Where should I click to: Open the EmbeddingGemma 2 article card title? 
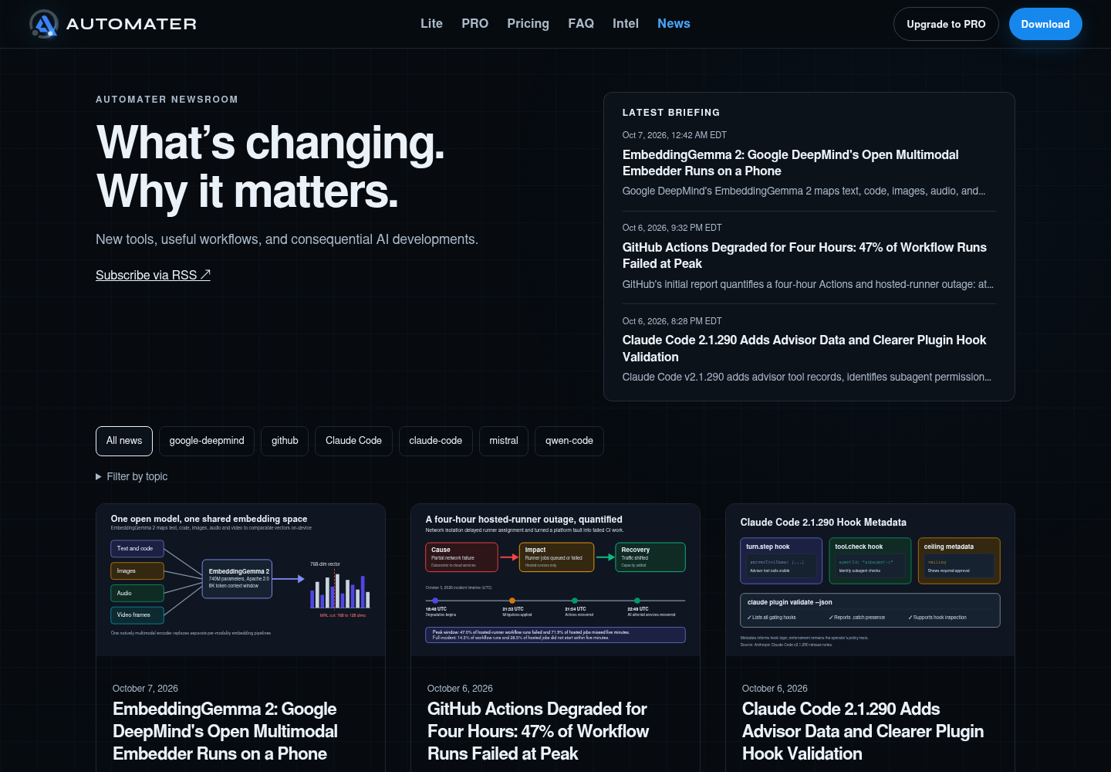point(225,731)
